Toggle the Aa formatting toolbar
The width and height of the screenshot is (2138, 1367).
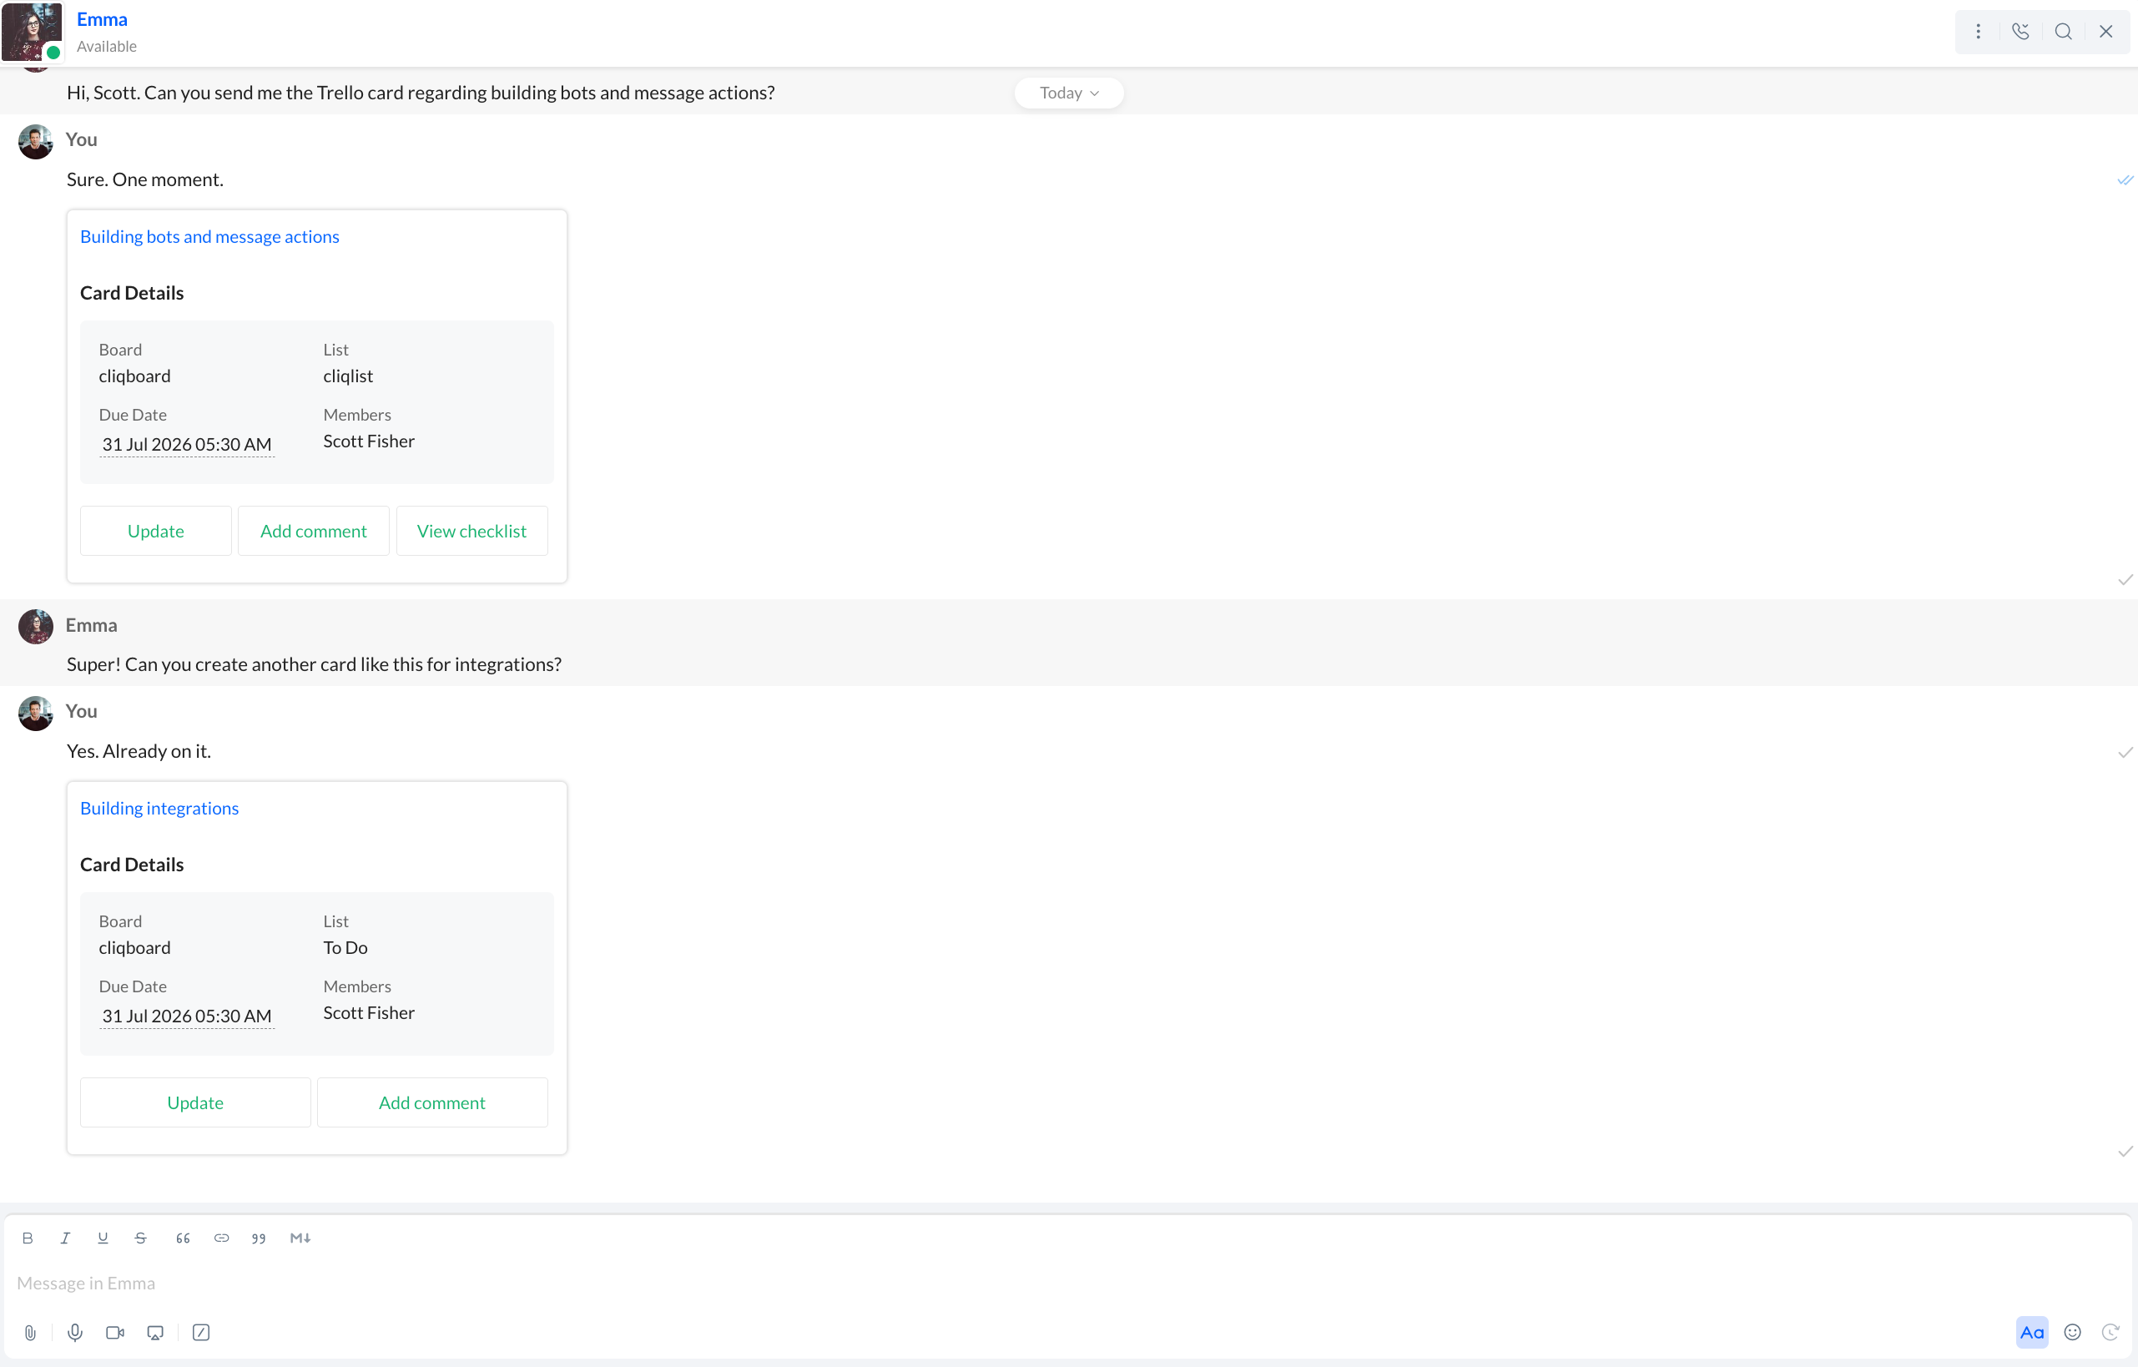[x=2032, y=1333]
